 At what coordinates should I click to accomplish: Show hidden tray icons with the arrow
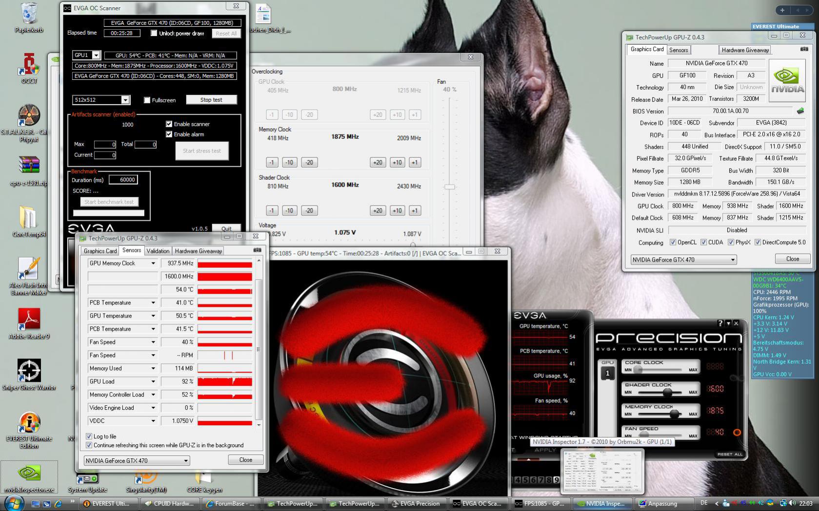717,503
